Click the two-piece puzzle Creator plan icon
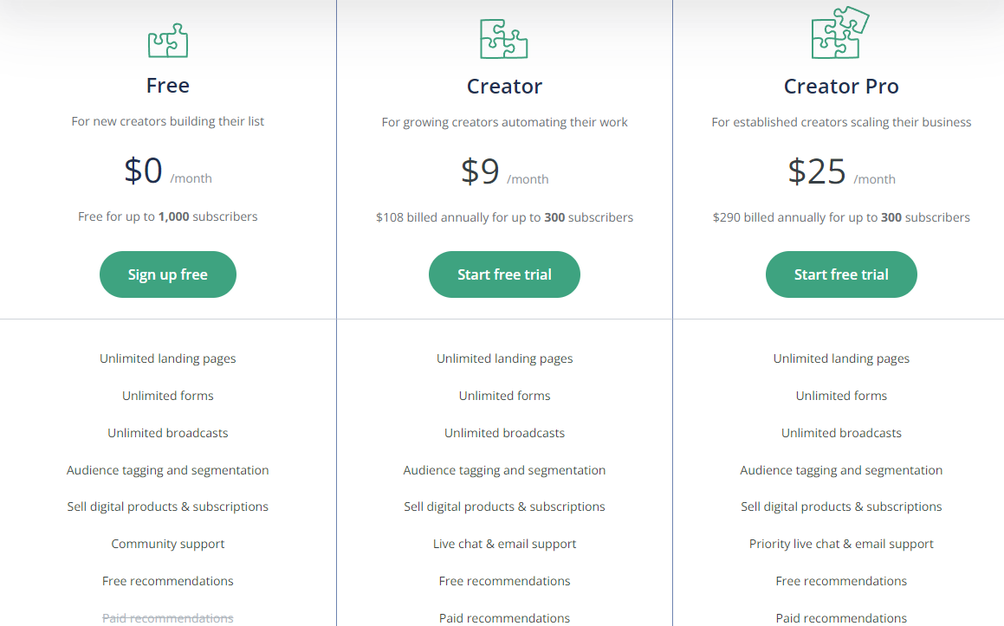Screen dimensions: 1004x626 [504, 39]
